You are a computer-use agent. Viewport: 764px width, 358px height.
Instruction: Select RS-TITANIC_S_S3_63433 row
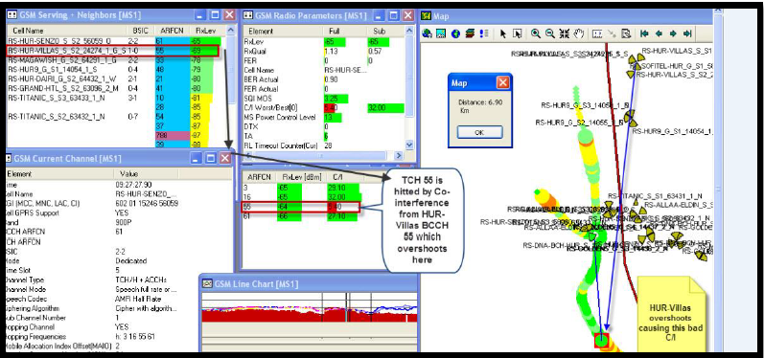point(114,98)
